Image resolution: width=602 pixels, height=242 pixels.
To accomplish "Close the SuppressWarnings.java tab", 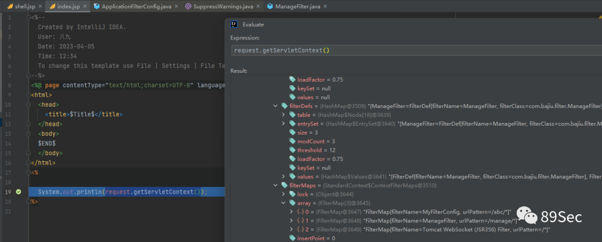I will pos(258,7).
